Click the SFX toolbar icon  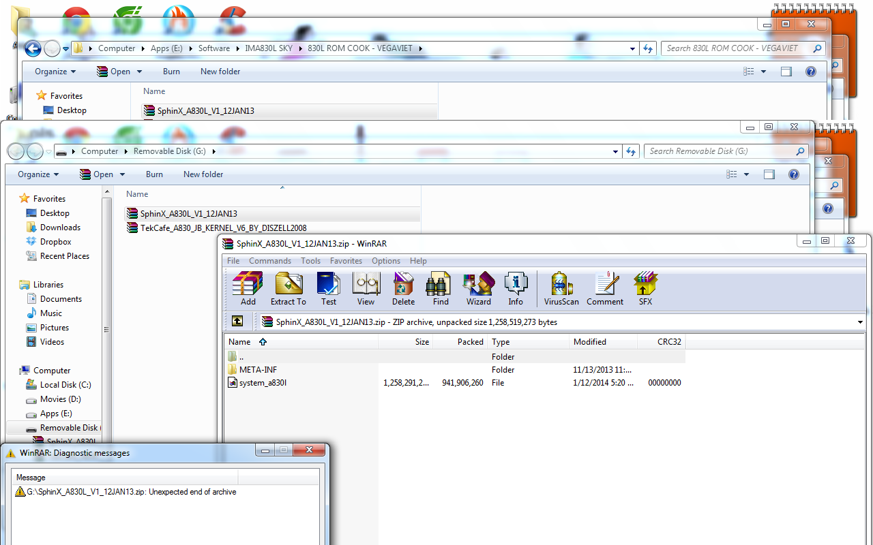click(645, 288)
